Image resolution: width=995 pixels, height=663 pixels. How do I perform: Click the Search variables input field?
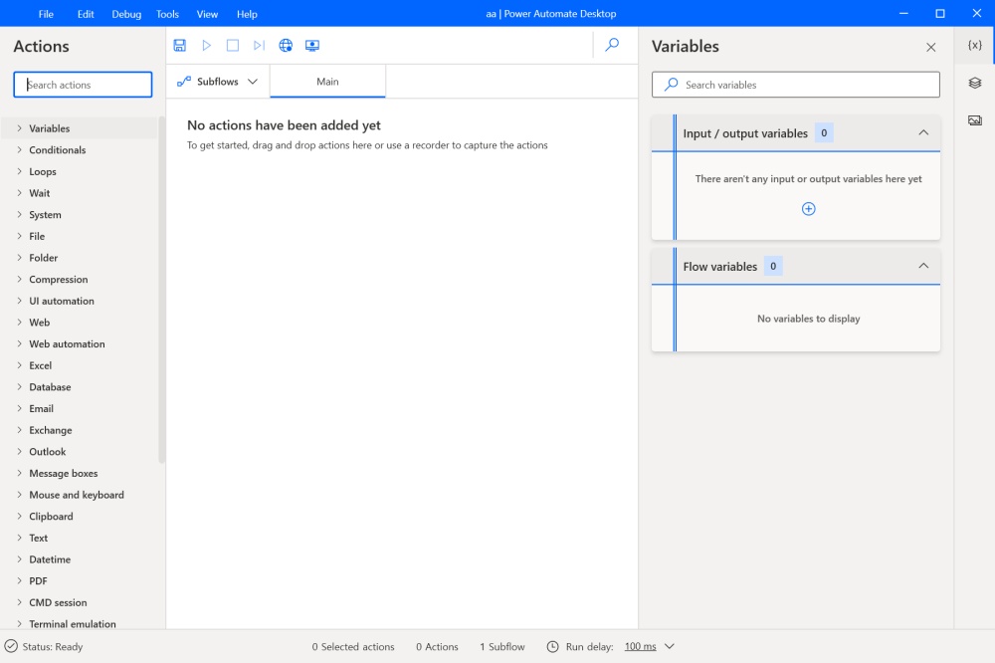pos(796,85)
